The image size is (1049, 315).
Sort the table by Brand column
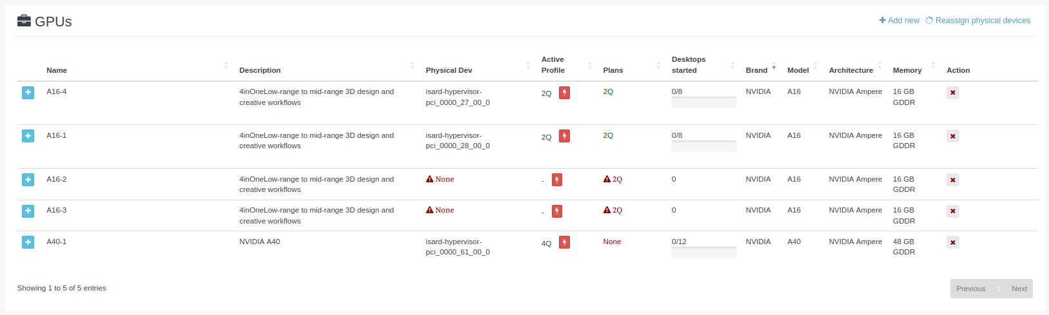(756, 70)
